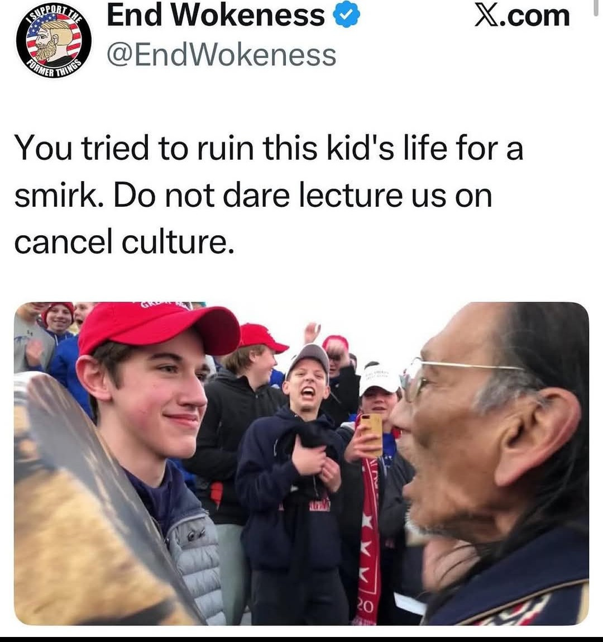Screen dimensions: 603x642
Task: Click the gray scrollbar handle at top right
Action: (x=596, y=7)
